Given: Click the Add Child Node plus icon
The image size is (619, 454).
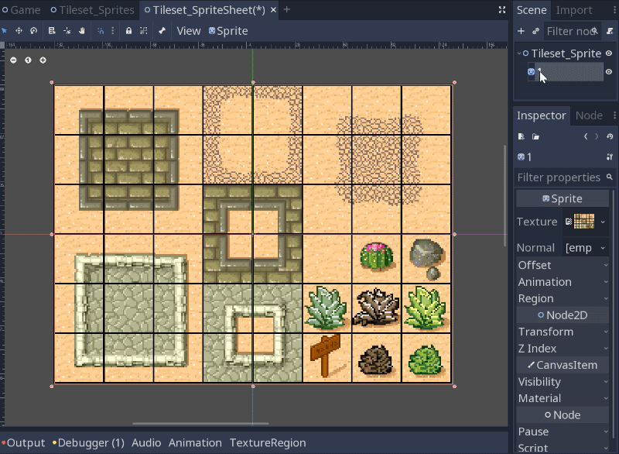Looking at the screenshot, I should click(522, 31).
